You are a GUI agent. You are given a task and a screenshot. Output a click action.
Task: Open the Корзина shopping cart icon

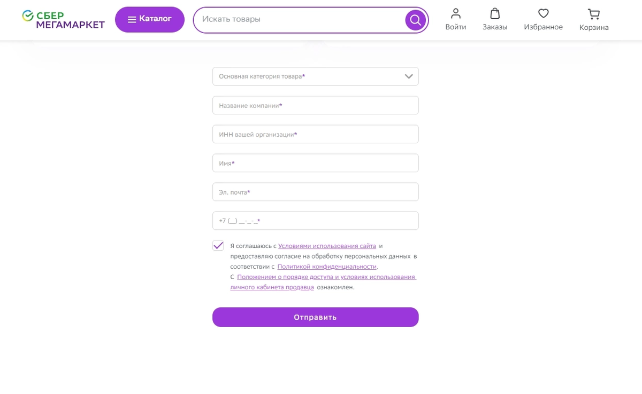pos(594,14)
